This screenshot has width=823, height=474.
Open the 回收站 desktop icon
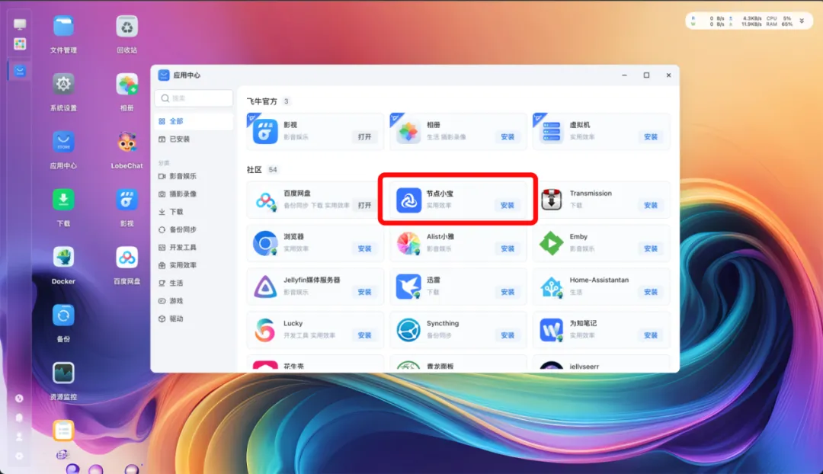click(127, 27)
